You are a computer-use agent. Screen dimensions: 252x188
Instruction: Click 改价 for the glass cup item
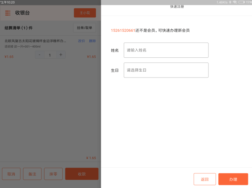coord(81,41)
